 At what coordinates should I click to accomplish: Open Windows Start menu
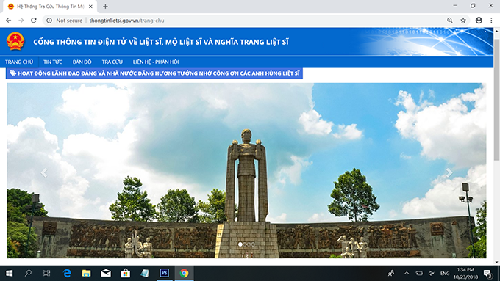point(10,273)
